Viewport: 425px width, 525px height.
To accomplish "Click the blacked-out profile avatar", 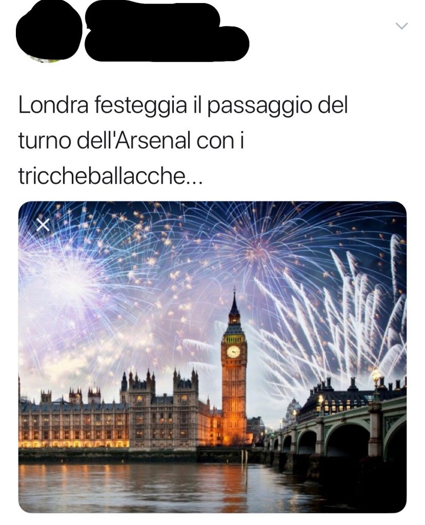I will (x=48, y=34).
